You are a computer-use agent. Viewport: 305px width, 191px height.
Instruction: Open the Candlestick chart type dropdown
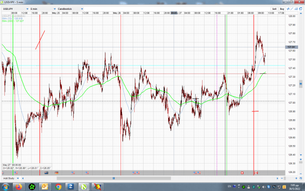pyautogui.click(x=70, y=9)
